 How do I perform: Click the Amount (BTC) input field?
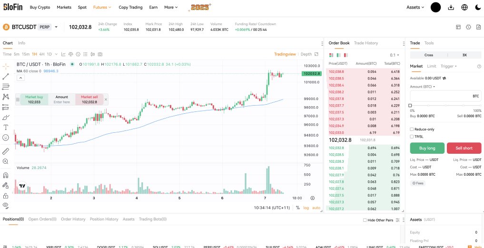[x=445, y=96]
